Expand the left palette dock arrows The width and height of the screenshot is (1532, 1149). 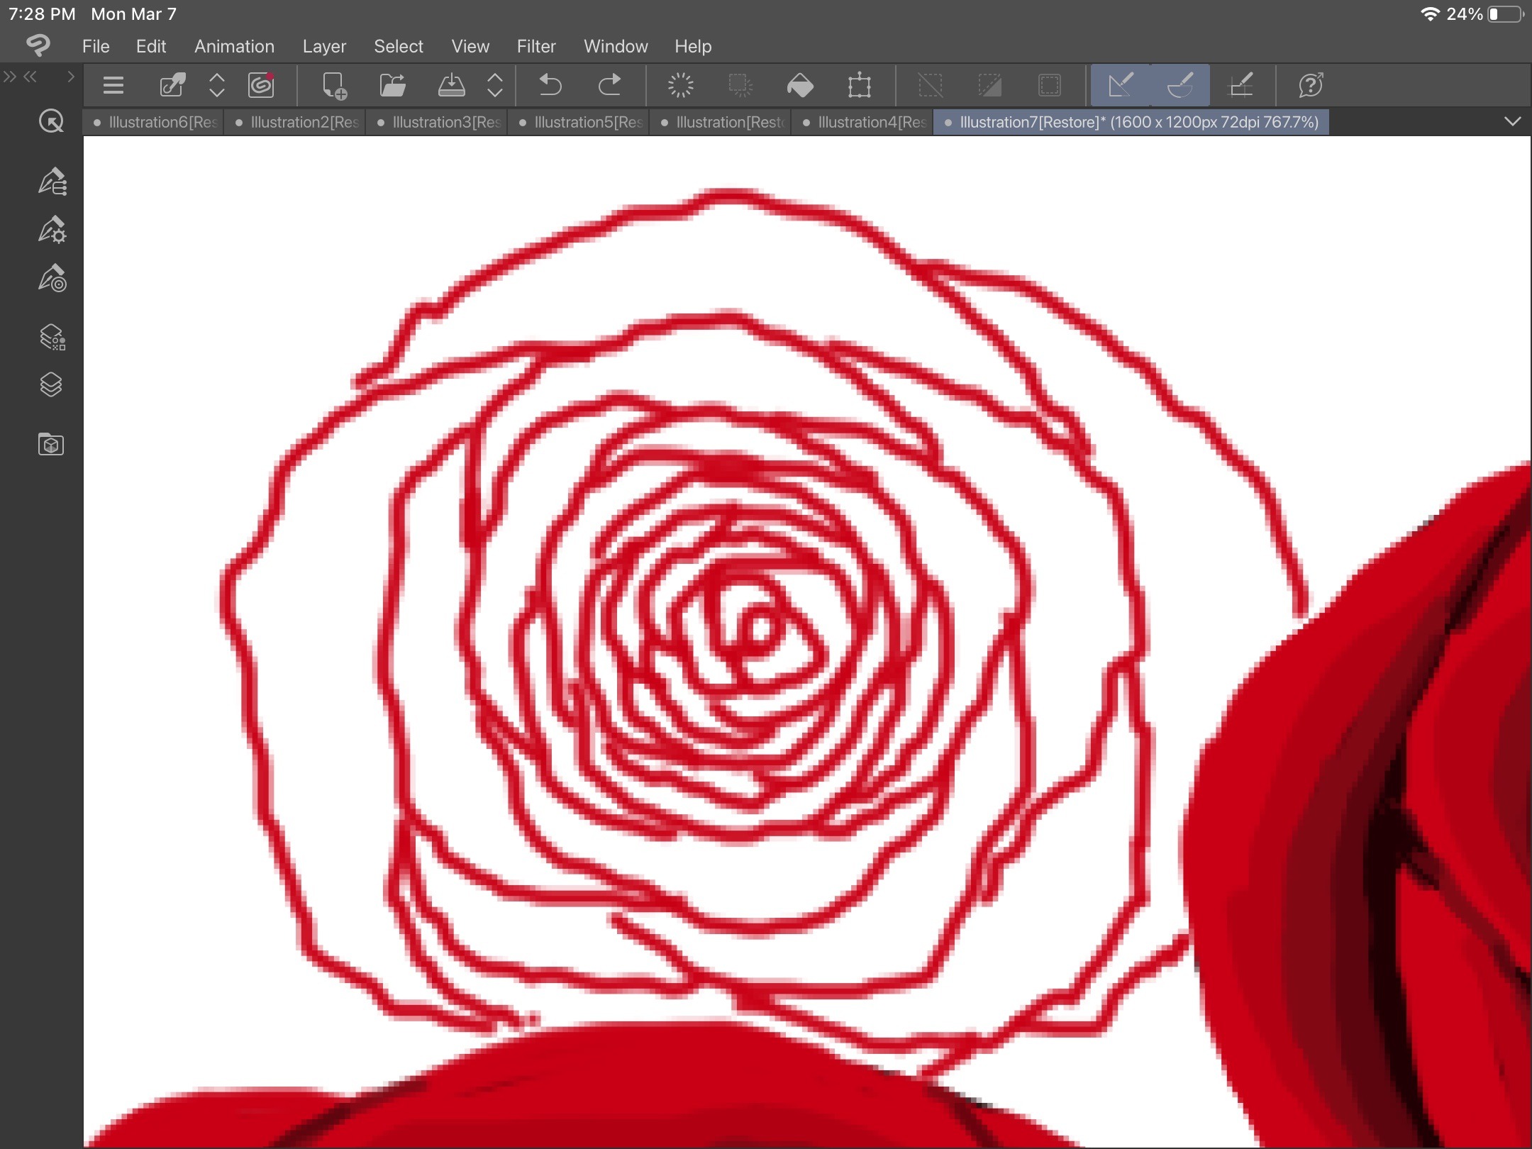tap(10, 77)
